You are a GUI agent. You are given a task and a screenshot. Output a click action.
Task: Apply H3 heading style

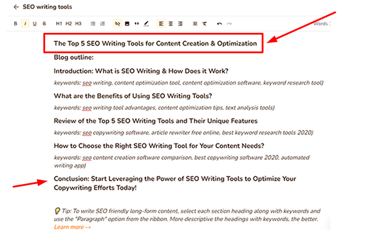click(x=78, y=24)
